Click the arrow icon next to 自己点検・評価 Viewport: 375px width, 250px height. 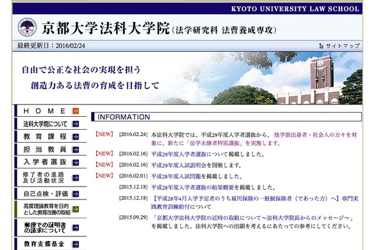pos(76,194)
